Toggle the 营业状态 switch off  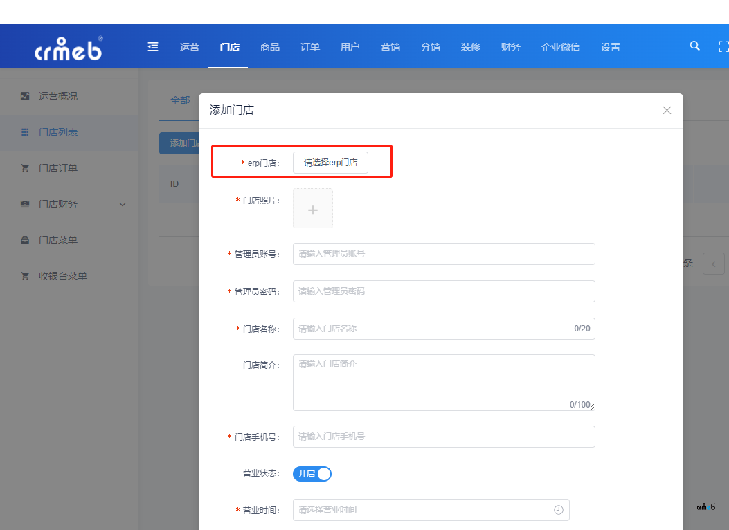pyautogui.click(x=312, y=474)
